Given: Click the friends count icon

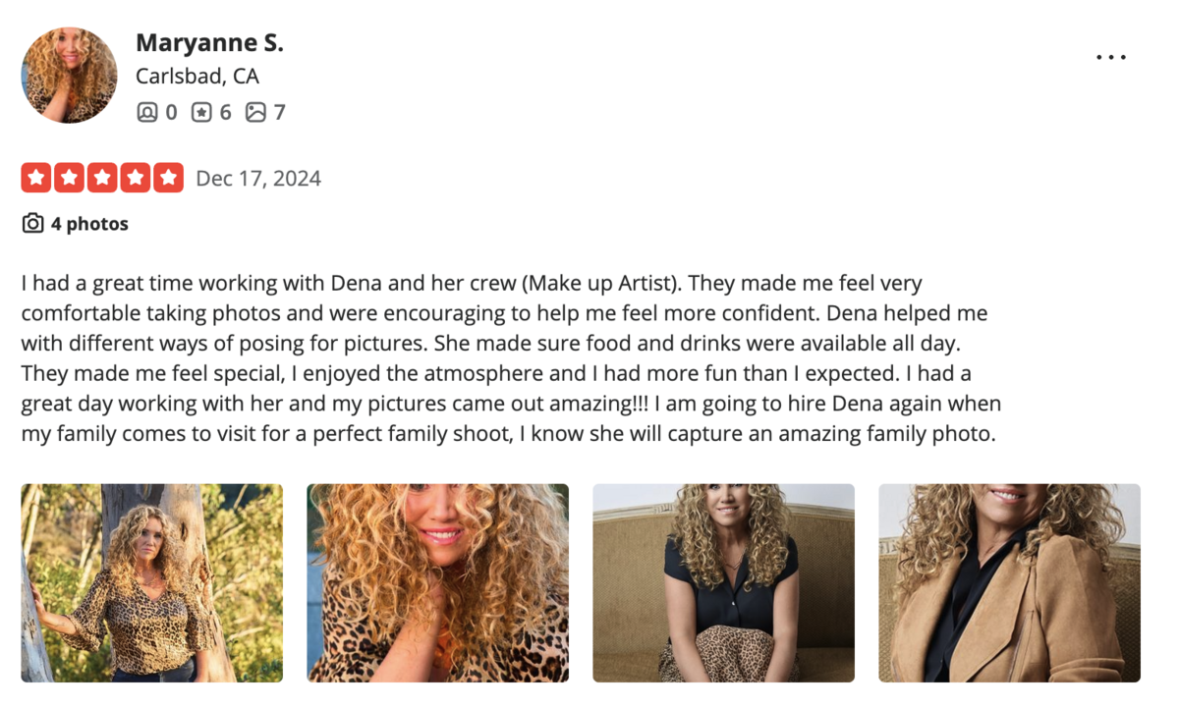Looking at the screenshot, I should point(146,112).
